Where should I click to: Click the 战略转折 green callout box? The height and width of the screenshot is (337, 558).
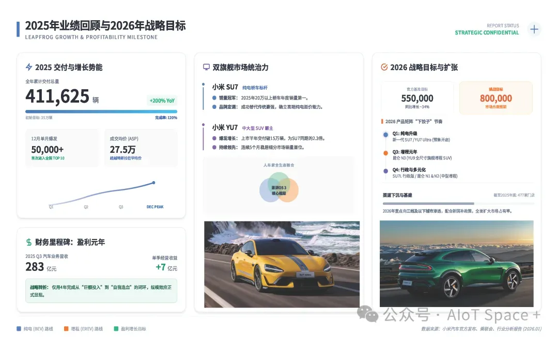point(101,291)
